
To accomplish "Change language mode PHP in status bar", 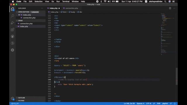I will click(x=159, y=104).
